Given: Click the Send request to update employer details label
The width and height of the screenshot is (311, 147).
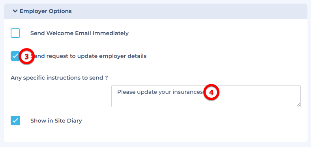Looking at the screenshot, I should 88,56.
